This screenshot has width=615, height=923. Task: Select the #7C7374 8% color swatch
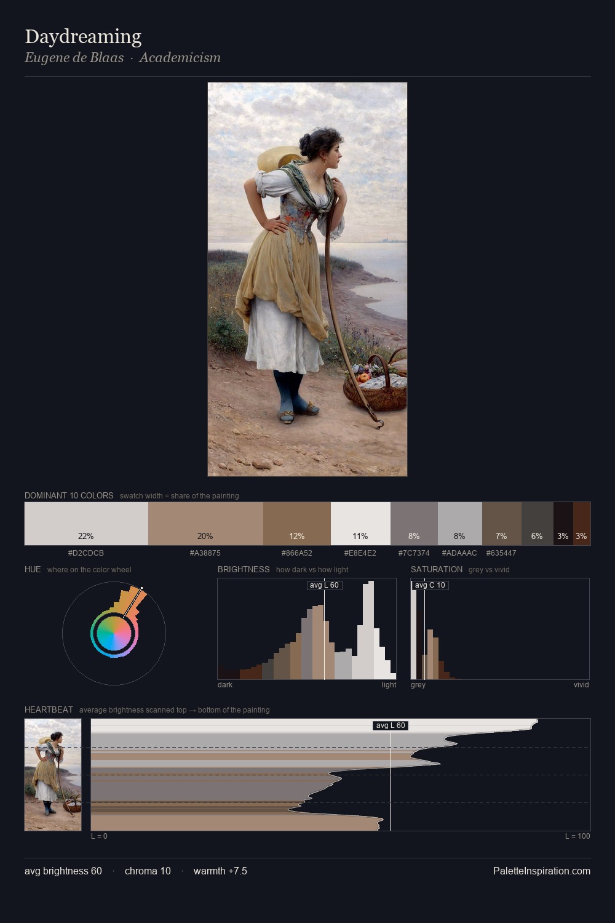(x=414, y=524)
